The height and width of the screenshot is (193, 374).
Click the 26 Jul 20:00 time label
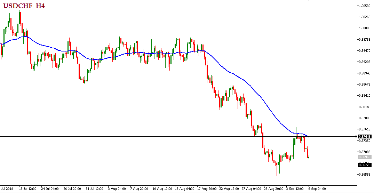[x=72, y=189]
